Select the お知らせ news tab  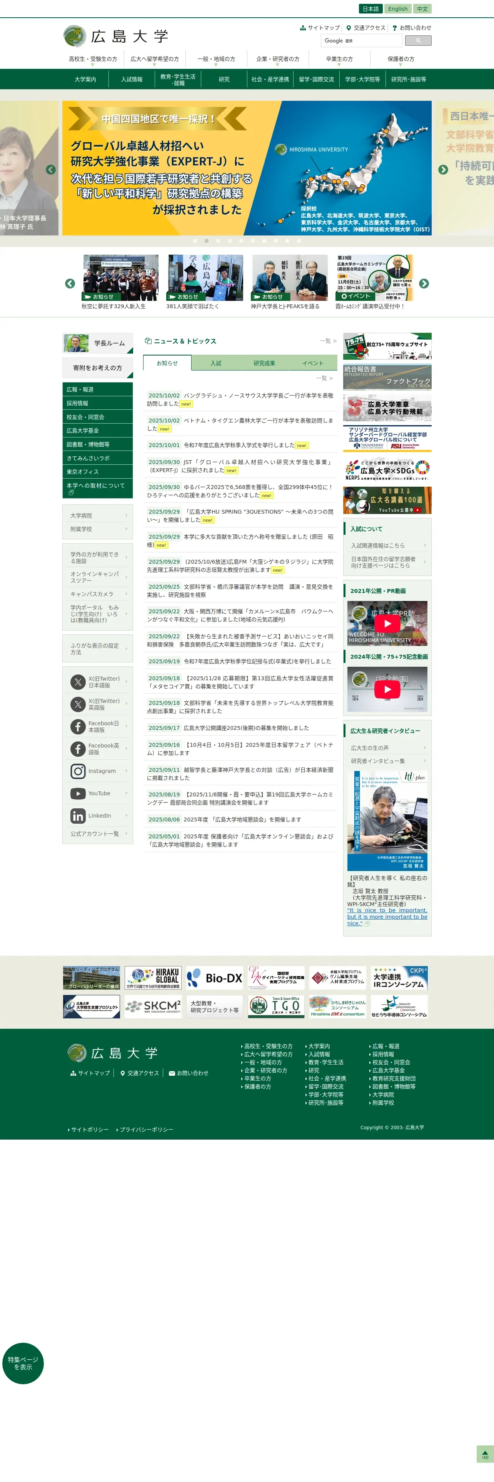point(167,363)
